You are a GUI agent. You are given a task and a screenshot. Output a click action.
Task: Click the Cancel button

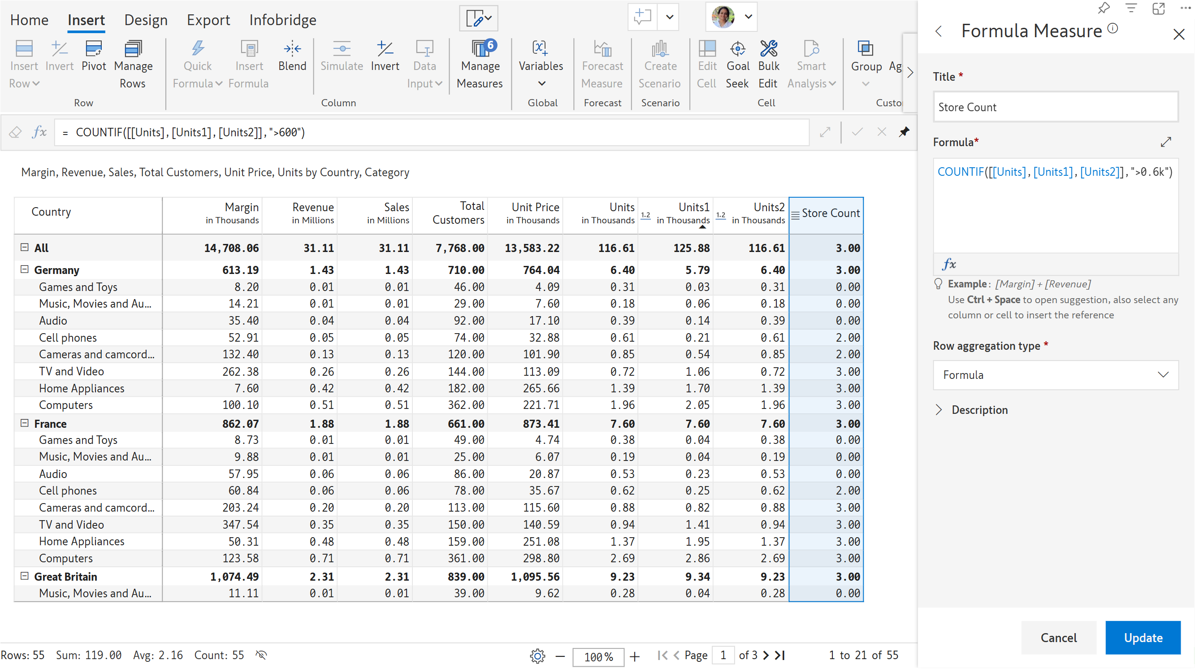[x=1058, y=638]
